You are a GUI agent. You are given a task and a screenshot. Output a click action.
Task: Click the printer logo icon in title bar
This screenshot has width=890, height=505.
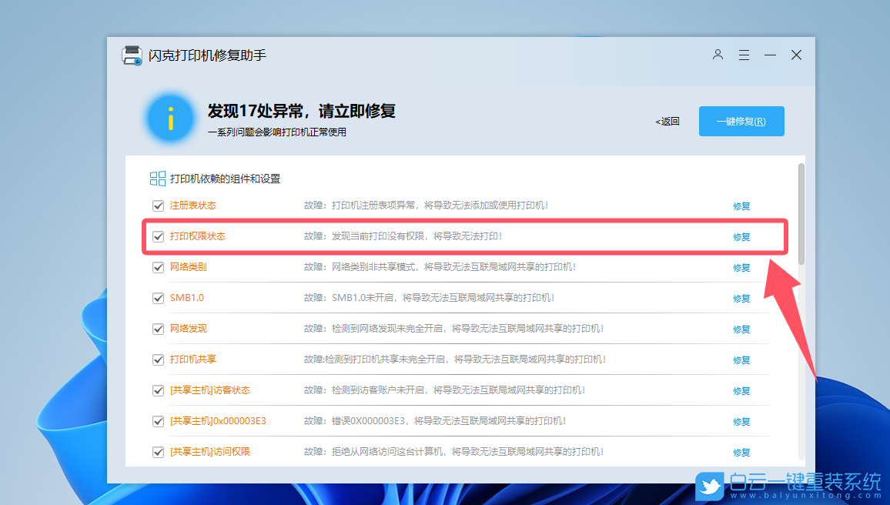pyautogui.click(x=131, y=55)
